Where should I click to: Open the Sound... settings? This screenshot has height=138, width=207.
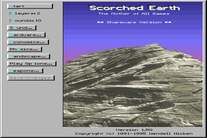pyautogui.click(x=22, y=28)
